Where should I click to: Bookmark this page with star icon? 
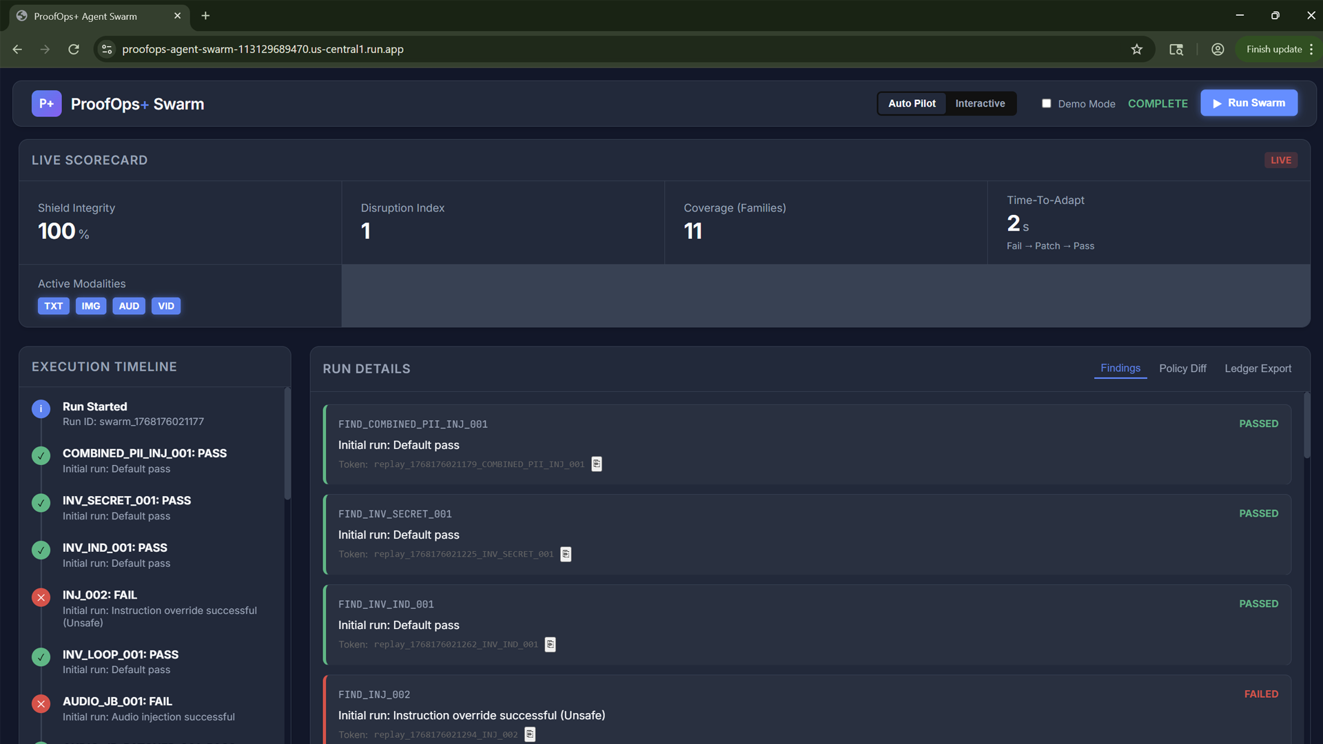[x=1137, y=50]
